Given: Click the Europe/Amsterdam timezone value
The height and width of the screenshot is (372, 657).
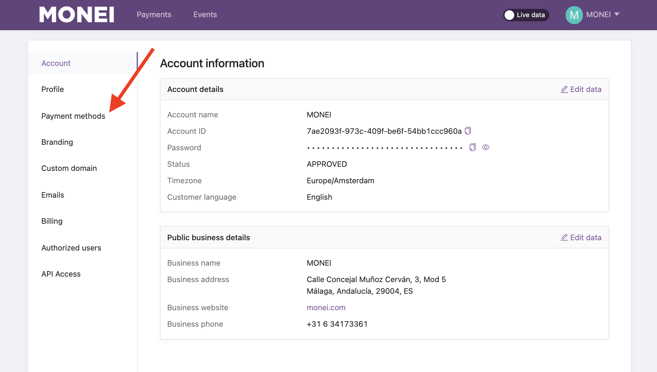Looking at the screenshot, I should (341, 181).
